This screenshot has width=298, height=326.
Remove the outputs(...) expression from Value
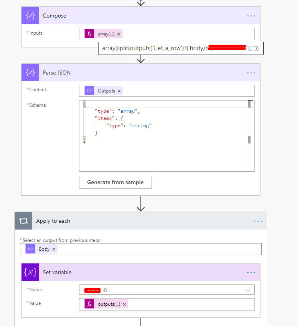tap(124, 304)
